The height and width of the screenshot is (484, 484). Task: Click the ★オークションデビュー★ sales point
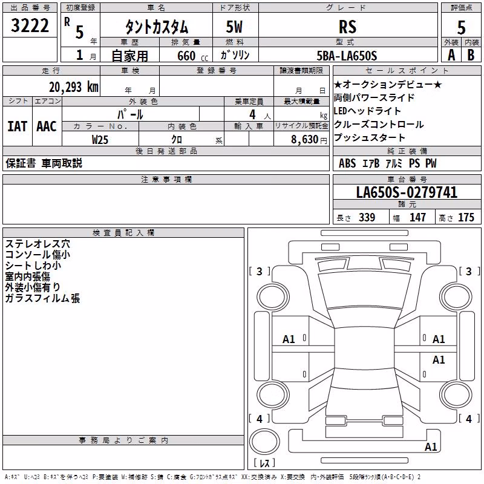[x=388, y=84]
